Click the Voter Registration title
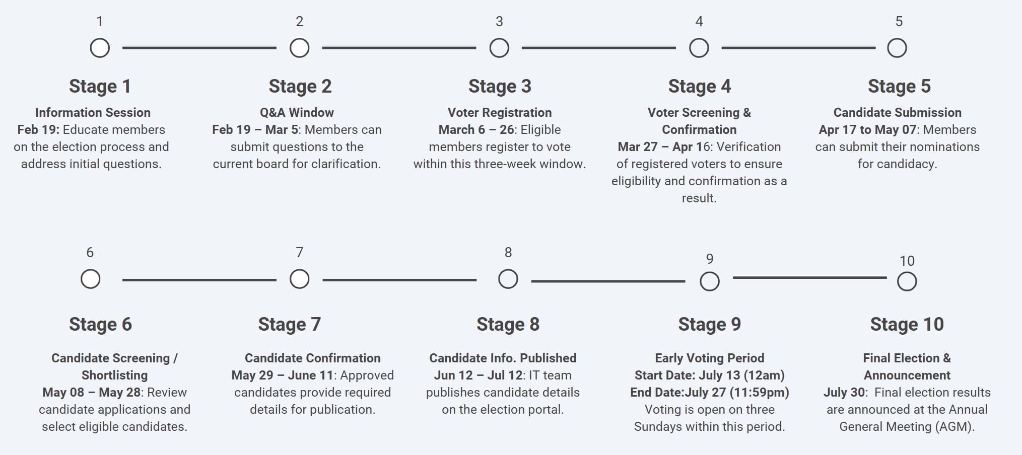The width and height of the screenshot is (1022, 455). tap(500, 112)
